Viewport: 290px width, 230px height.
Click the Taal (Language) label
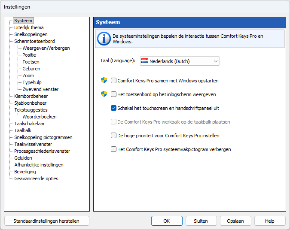tap(118, 61)
